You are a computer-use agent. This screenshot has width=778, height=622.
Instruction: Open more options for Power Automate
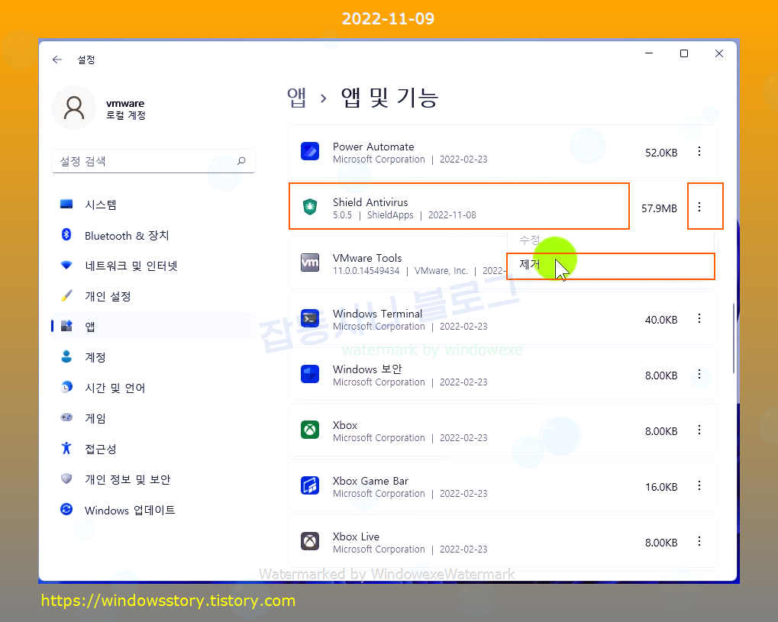pos(699,151)
